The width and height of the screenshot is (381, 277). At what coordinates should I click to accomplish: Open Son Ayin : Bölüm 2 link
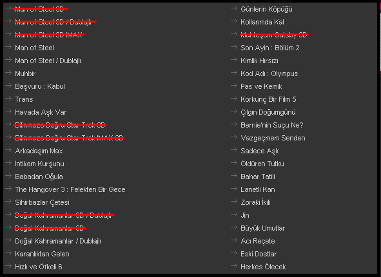pos(270,48)
